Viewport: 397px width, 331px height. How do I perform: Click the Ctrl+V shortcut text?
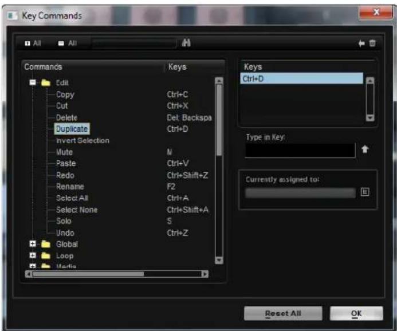tap(178, 163)
